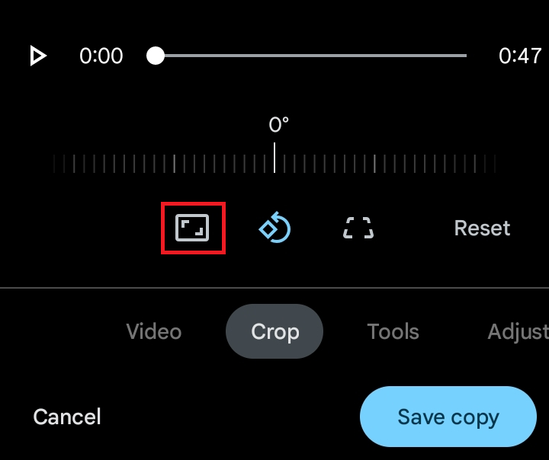This screenshot has height=460, width=549.
Task: Select the free-form corner crop icon
Action: (358, 228)
